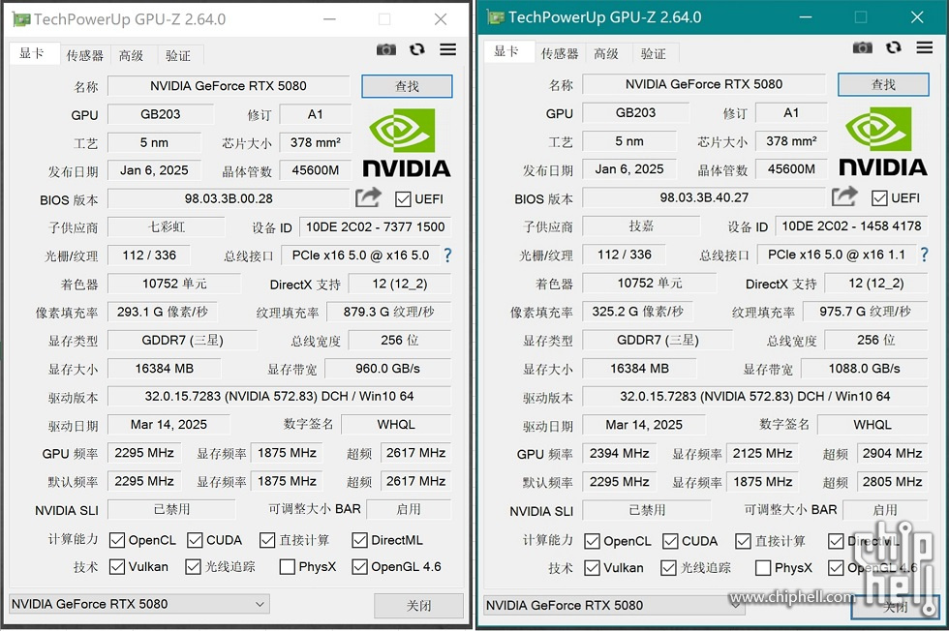949x631 pixels.
Task: Click the camera screenshot icon in right window
Action: pyautogui.click(x=863, y=47)
